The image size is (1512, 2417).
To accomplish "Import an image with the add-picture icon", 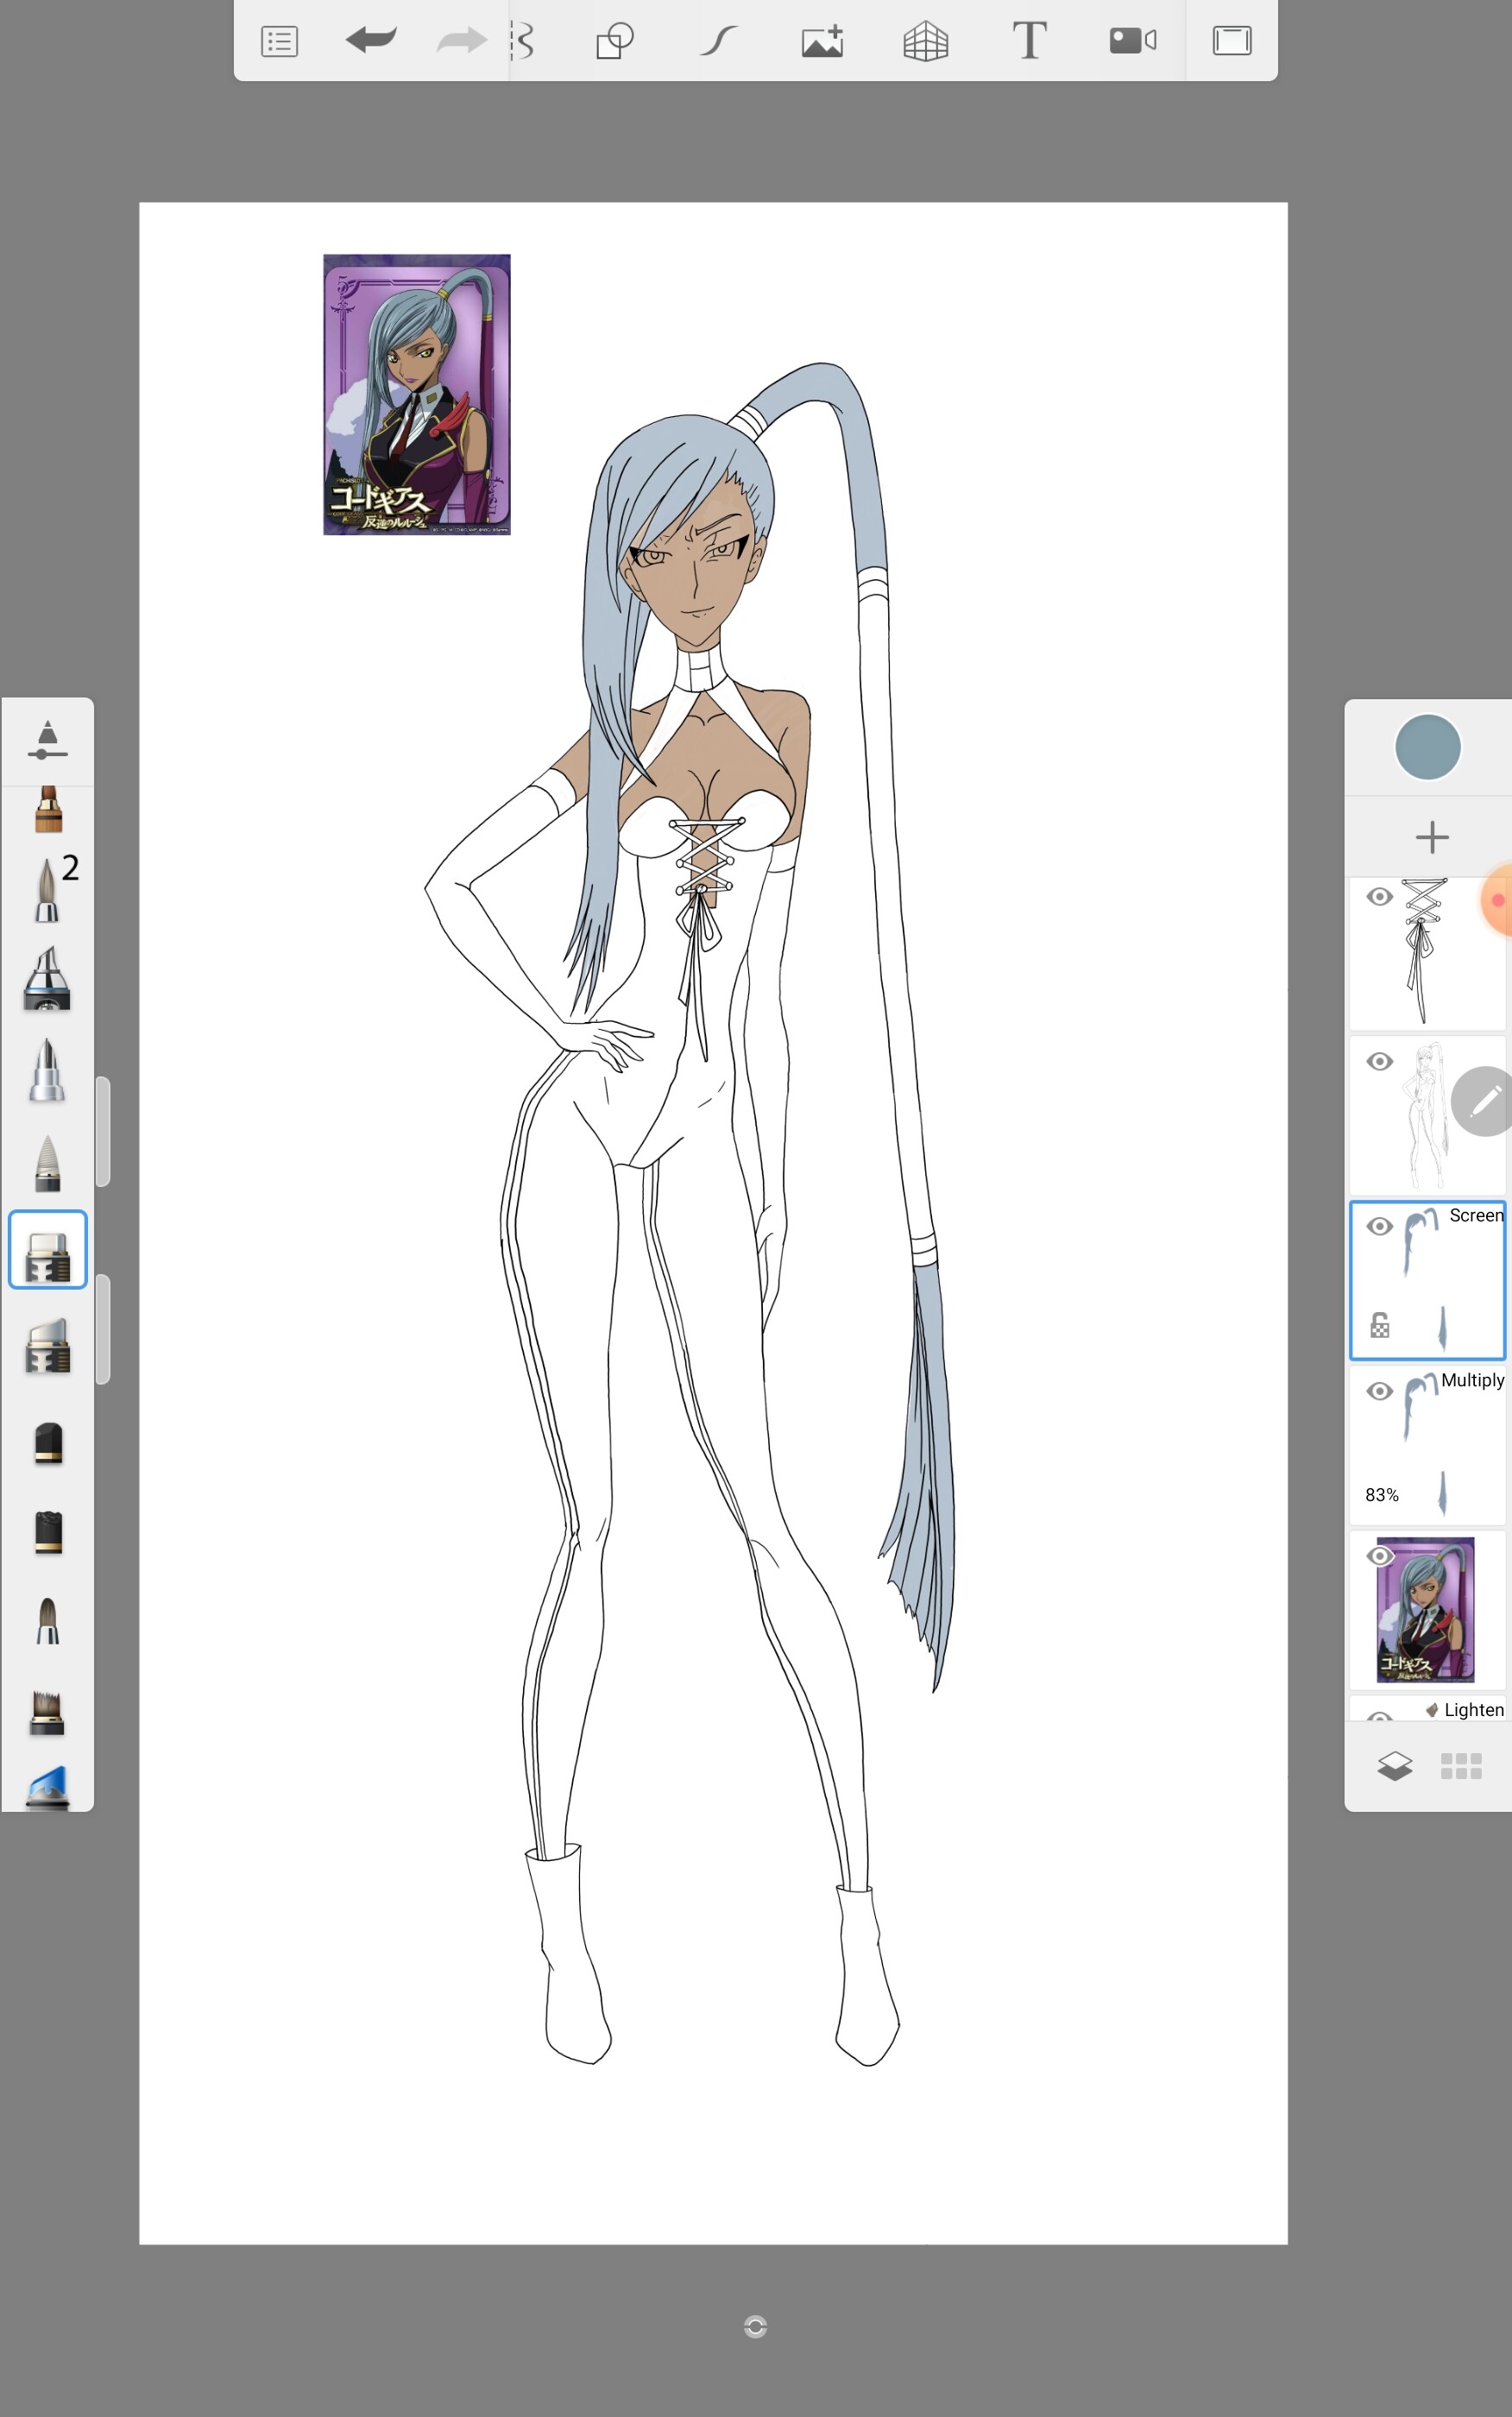I will click(x=822, y=41).
